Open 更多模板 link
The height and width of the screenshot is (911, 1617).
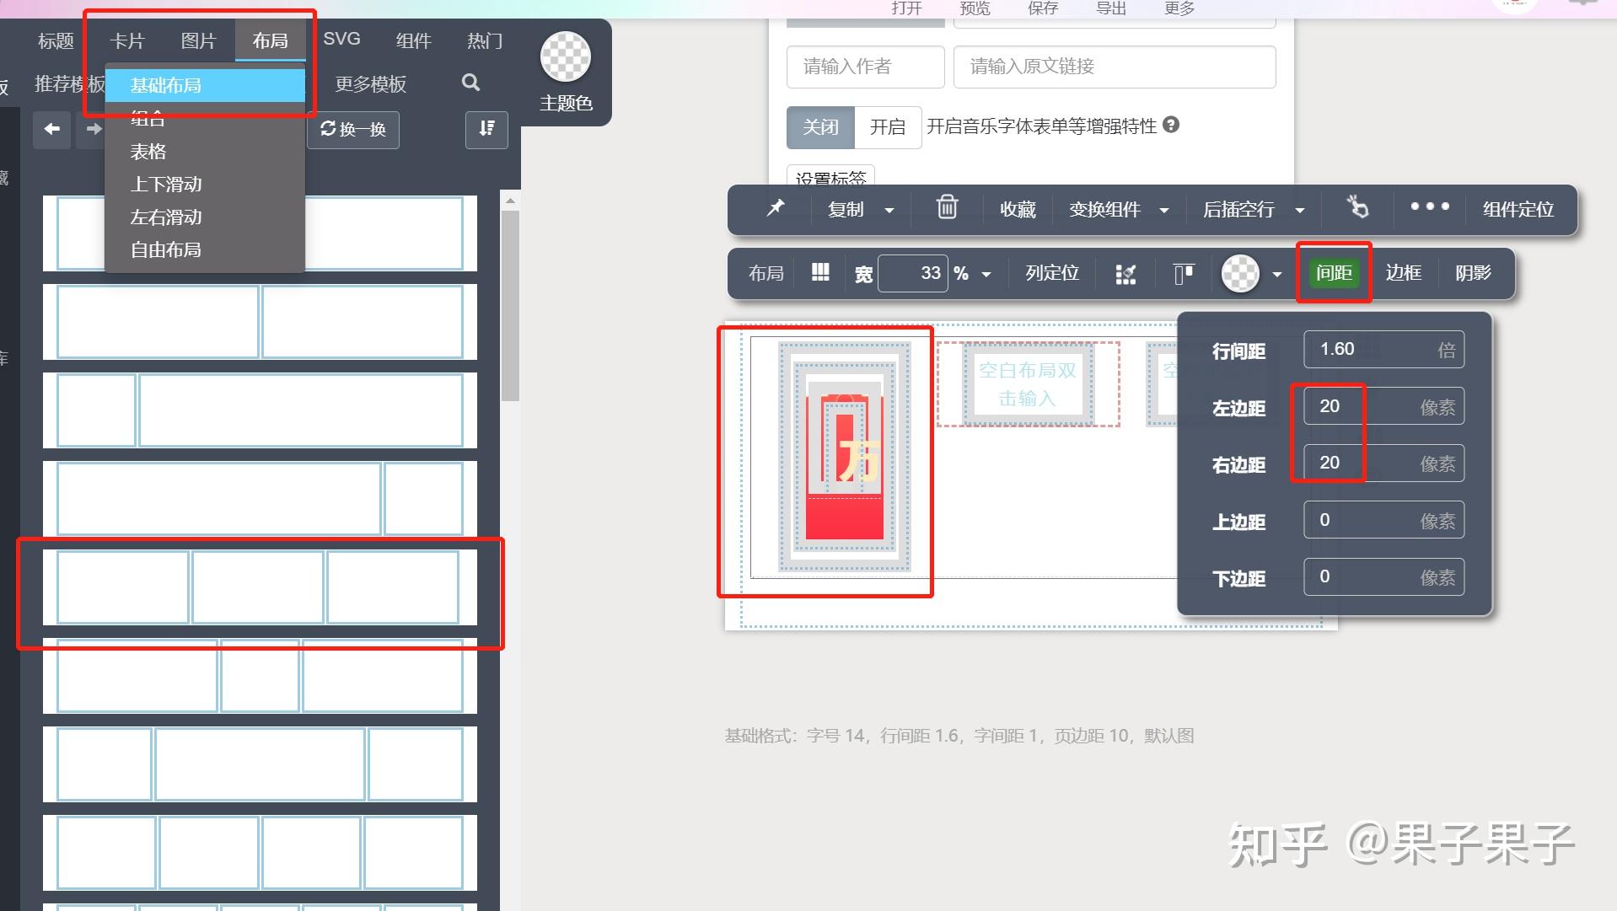point(370,84)
